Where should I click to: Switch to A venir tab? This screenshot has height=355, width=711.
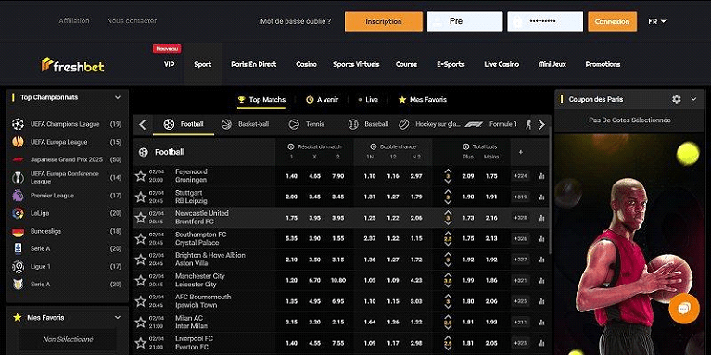coord(322,100)
